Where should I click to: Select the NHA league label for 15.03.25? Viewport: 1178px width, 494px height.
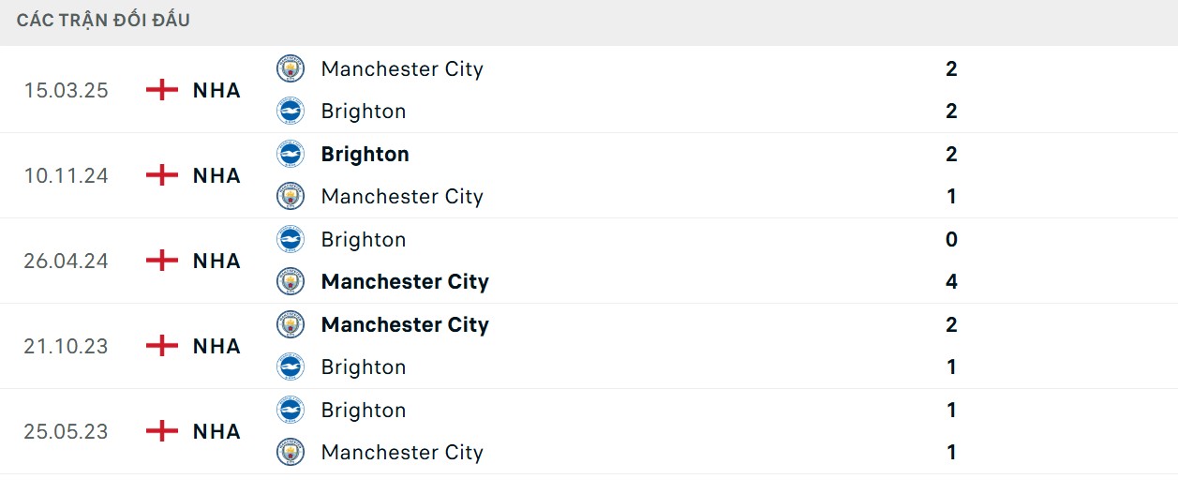coord(216,90)
